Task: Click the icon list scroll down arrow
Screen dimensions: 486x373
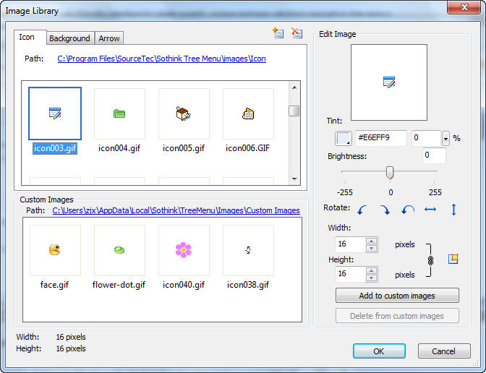Action: tap(294, 179)
